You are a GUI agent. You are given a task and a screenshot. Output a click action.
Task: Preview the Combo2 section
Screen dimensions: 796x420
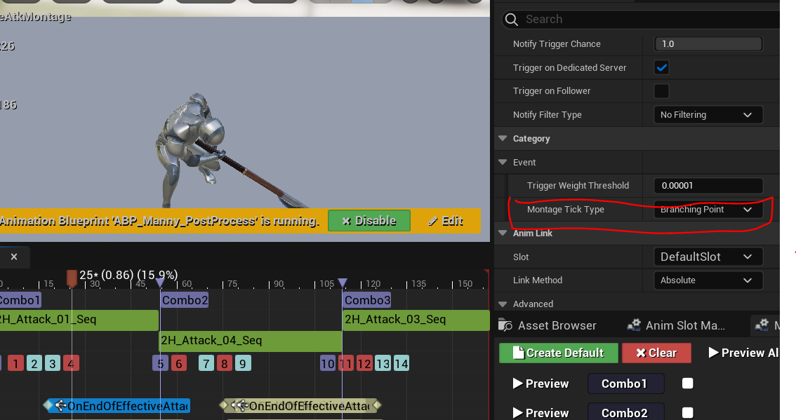tap(540, 413)
